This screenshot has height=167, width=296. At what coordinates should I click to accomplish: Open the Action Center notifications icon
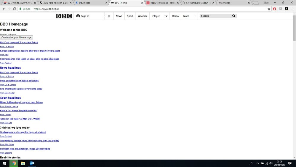pos(290,163)
